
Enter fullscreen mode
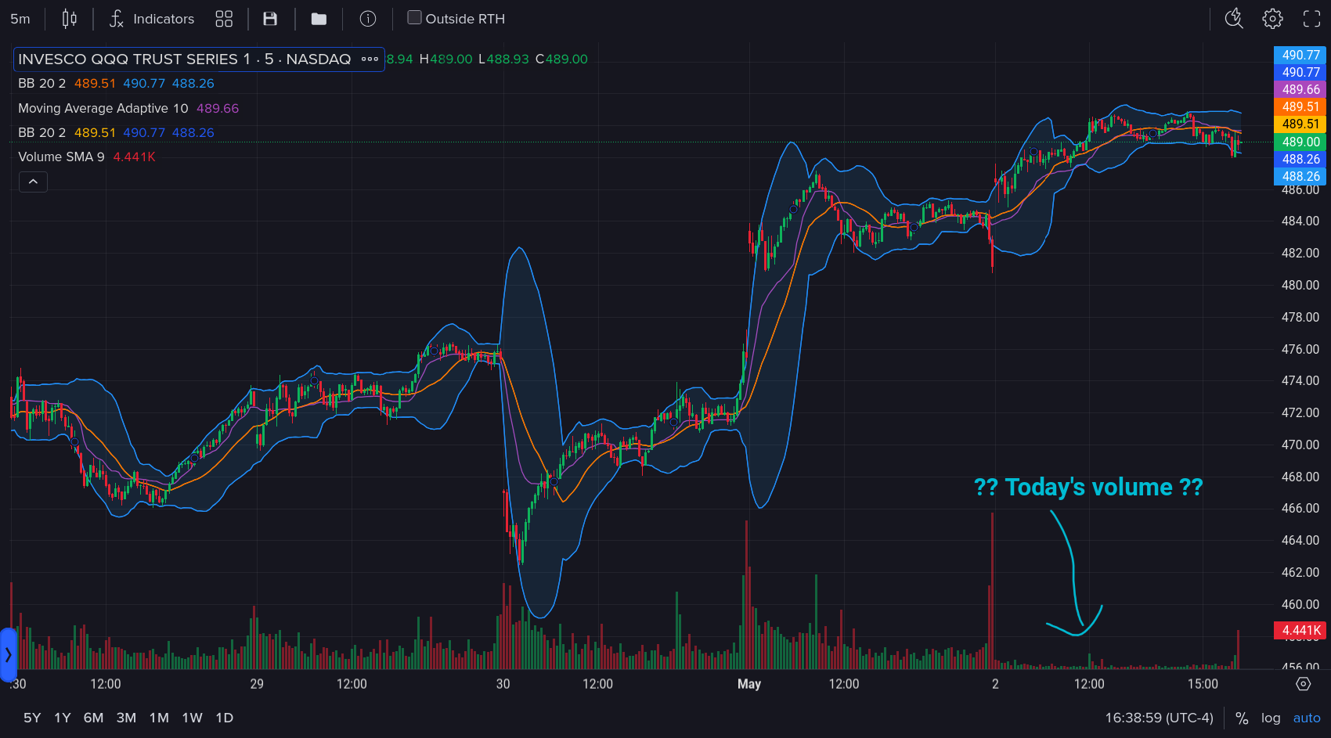click(1311, 19)
